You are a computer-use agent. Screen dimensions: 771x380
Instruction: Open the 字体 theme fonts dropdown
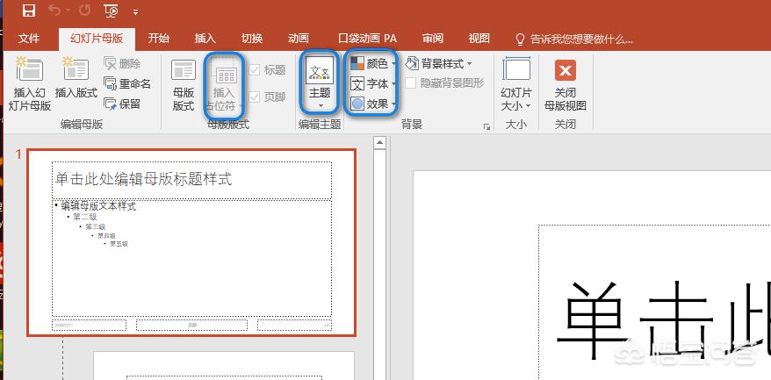pos(373,83)
